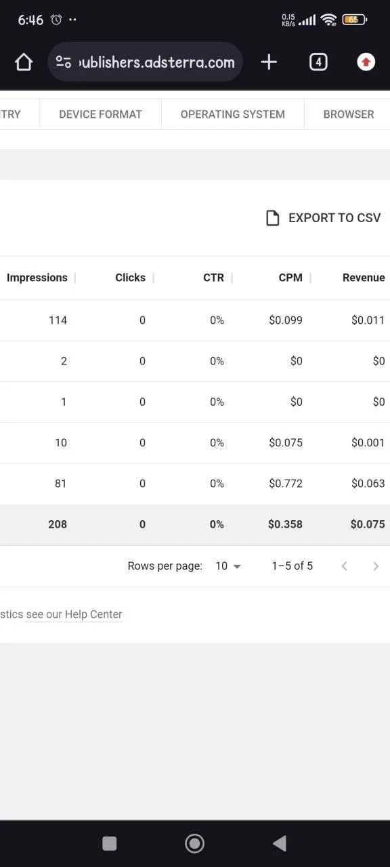Select the 81 impressions cell
390x867 pixels.
[61, 483]
